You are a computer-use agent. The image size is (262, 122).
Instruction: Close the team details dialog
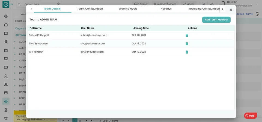231,10
